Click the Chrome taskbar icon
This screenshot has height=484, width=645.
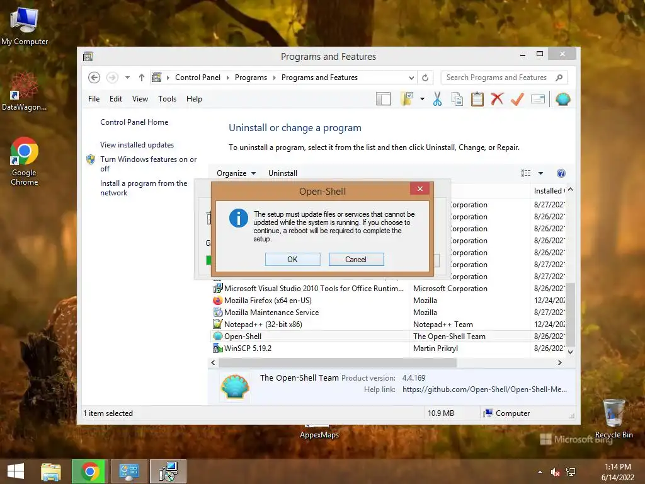tap(89, 471)
